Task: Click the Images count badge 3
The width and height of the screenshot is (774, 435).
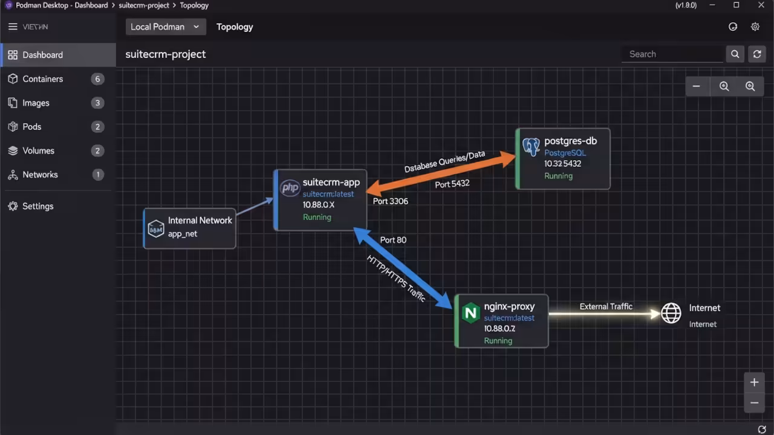Action: pyautogui.click(x=97, y=103)
